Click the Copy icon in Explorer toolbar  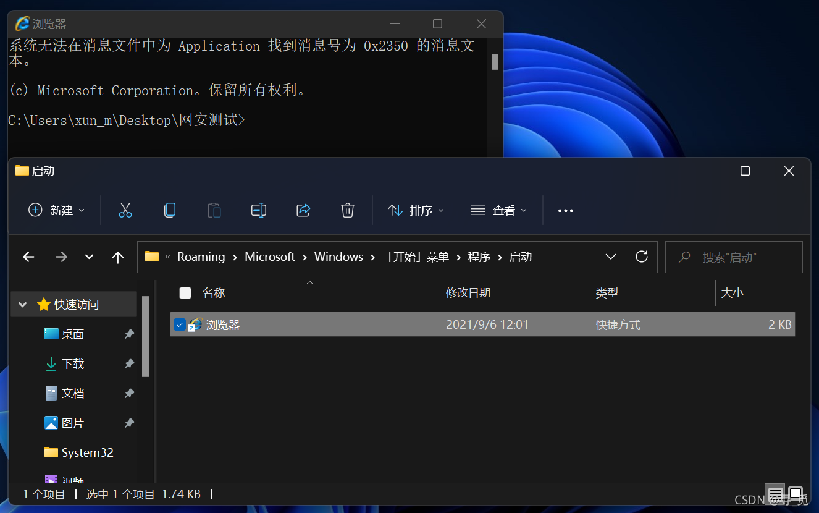(170, 210)
